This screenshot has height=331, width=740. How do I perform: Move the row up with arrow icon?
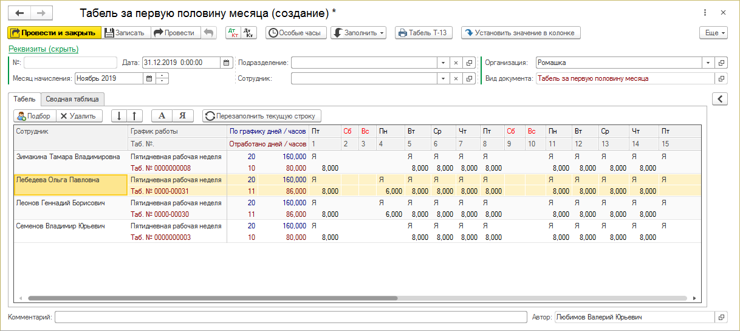click(x=134, y=115)
